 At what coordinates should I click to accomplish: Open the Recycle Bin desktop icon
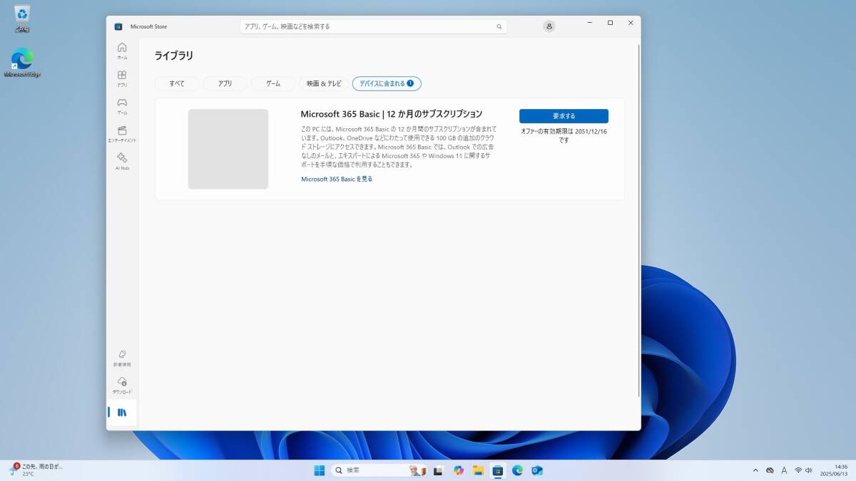[x=21, y=19]
